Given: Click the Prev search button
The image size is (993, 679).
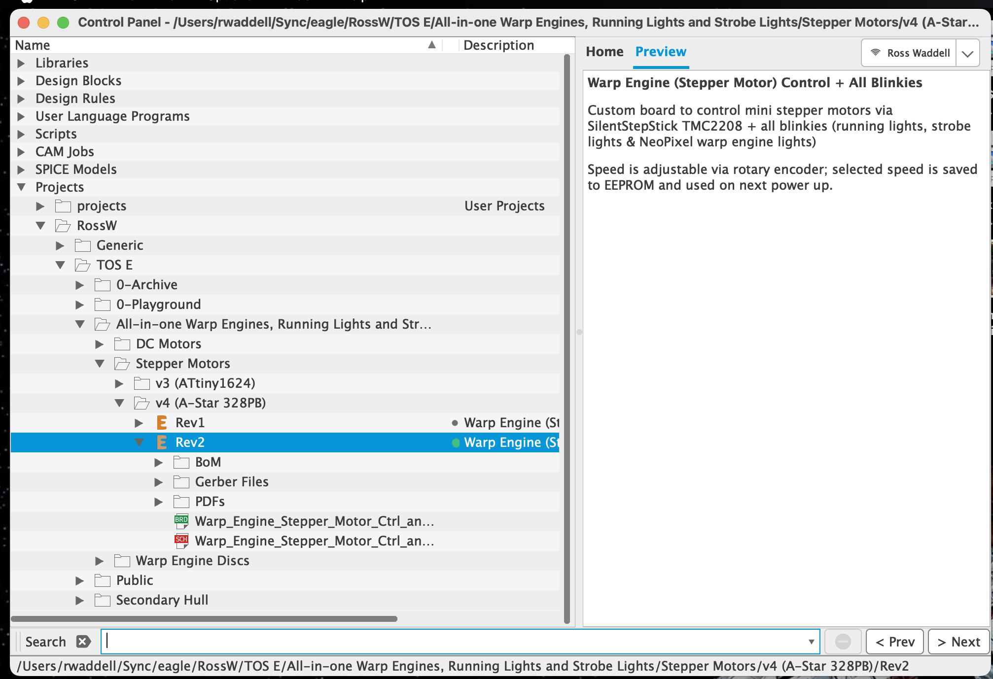Looking at the screenshot, I should (x=894, y=642).
